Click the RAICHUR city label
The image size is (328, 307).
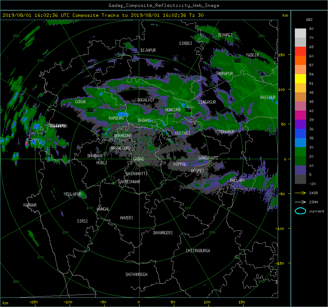268,97
